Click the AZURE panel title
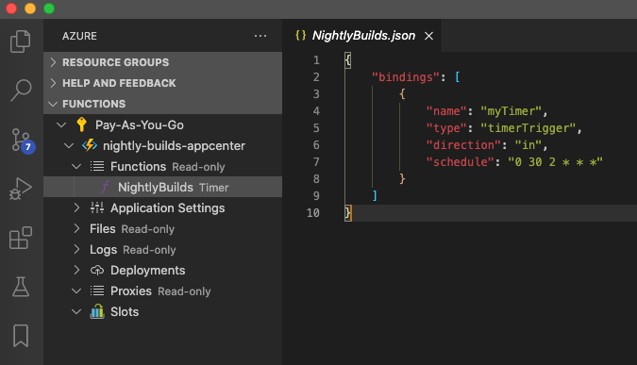 [79, 36]
